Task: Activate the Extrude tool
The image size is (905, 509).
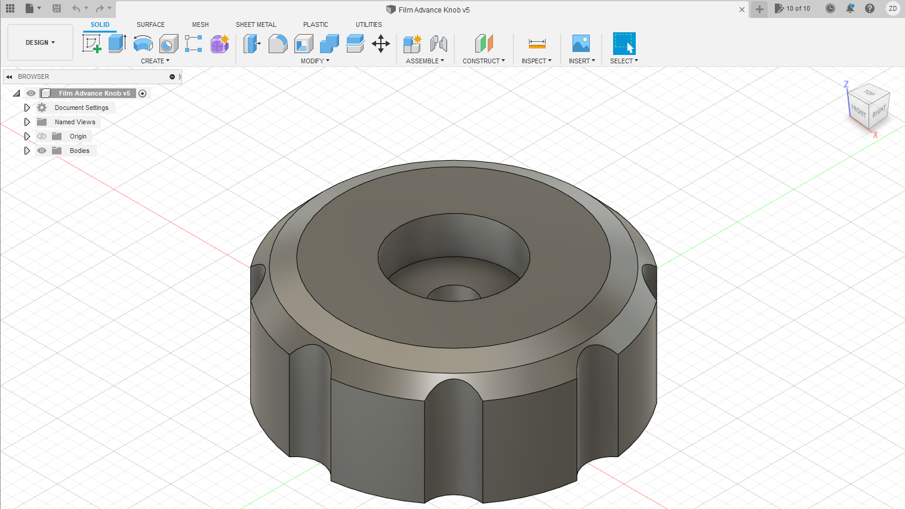Action: coord(117,43)
